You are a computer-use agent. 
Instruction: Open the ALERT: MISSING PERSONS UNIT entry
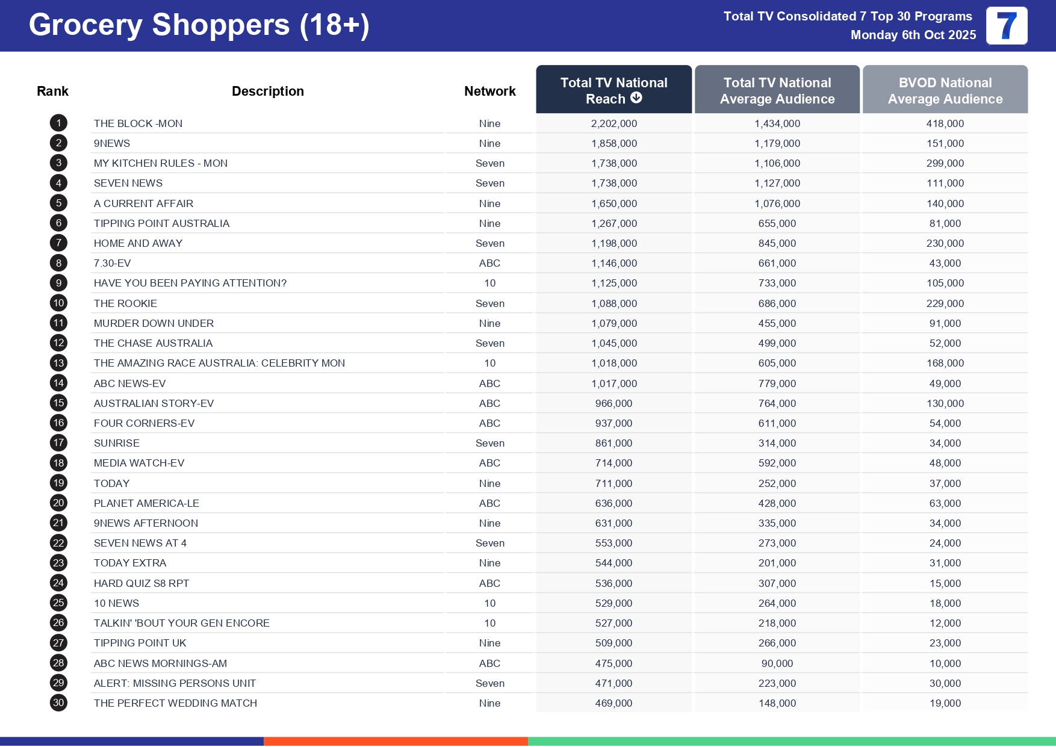(175, 683)
